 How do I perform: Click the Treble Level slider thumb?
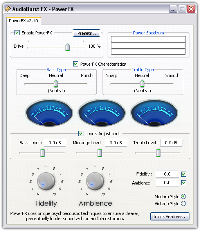[158, 153]
